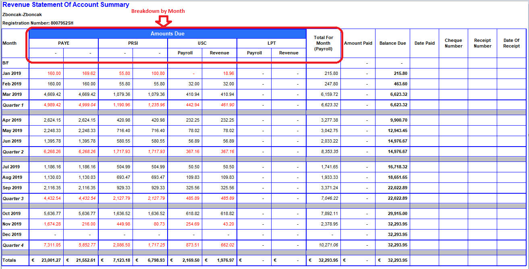529x269 pixels.
Task: Select the red 18.96 USC value for Jan 2019
Action: 228,74
